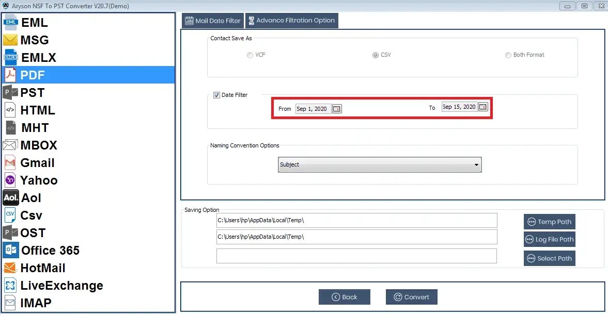Choose the MSG envelope icon
The image size is (608, 316).
pyautogui.click(x=10, y=40)
